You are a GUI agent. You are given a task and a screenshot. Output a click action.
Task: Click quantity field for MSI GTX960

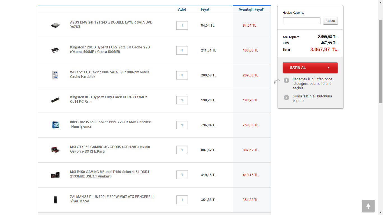(x=182, y=150)
